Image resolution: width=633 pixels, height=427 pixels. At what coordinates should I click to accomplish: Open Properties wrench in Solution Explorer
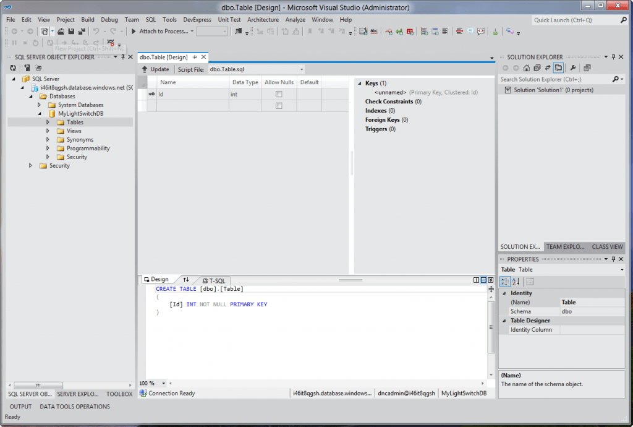[573, 68]
